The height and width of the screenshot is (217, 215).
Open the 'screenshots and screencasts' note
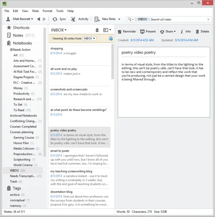coord(79,96)
